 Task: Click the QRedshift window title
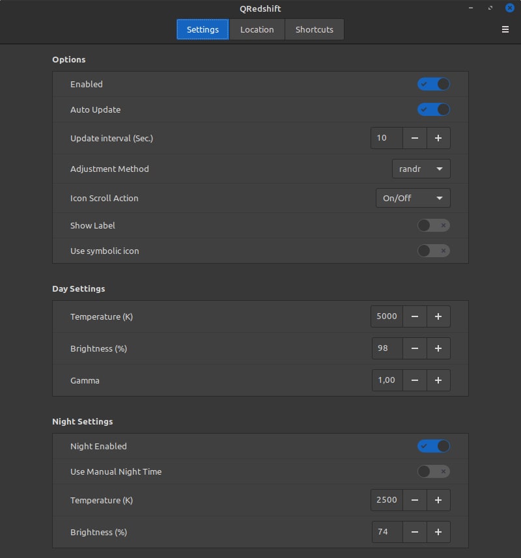[260, 8]
